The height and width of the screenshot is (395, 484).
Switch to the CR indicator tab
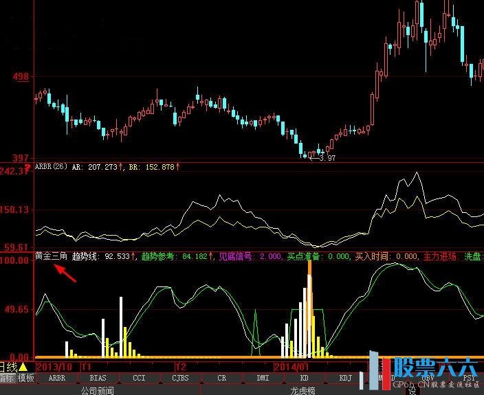pos(221,378)
